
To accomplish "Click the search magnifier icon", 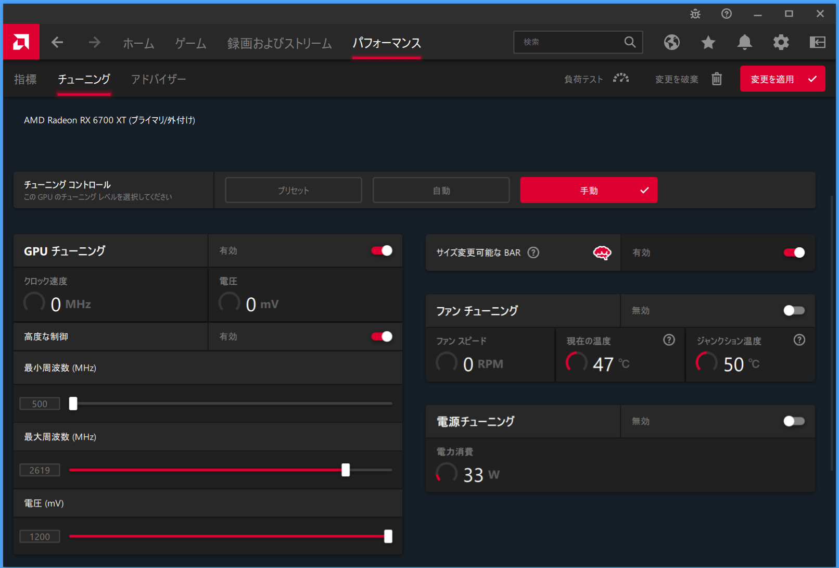I will point(630,42).
